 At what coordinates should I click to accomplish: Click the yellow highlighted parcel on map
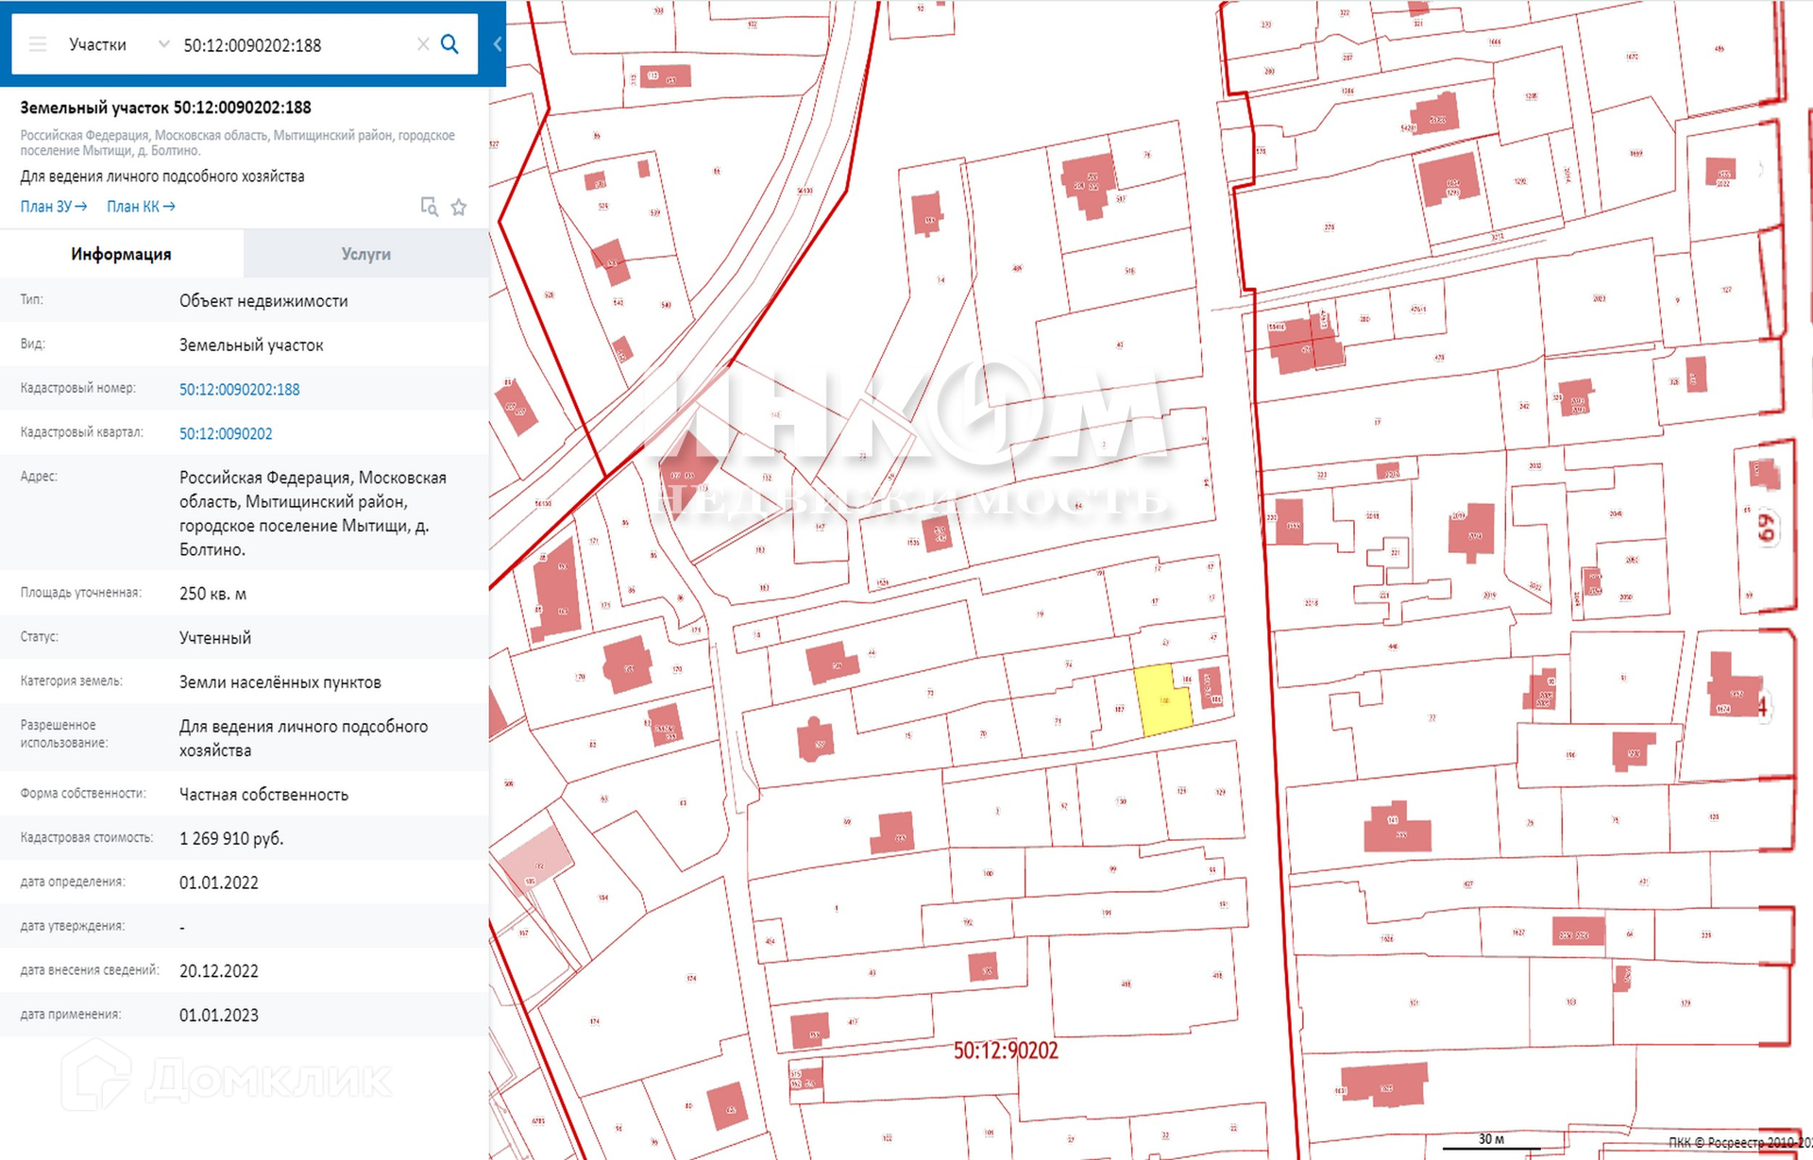click(x=1161, y=703)
